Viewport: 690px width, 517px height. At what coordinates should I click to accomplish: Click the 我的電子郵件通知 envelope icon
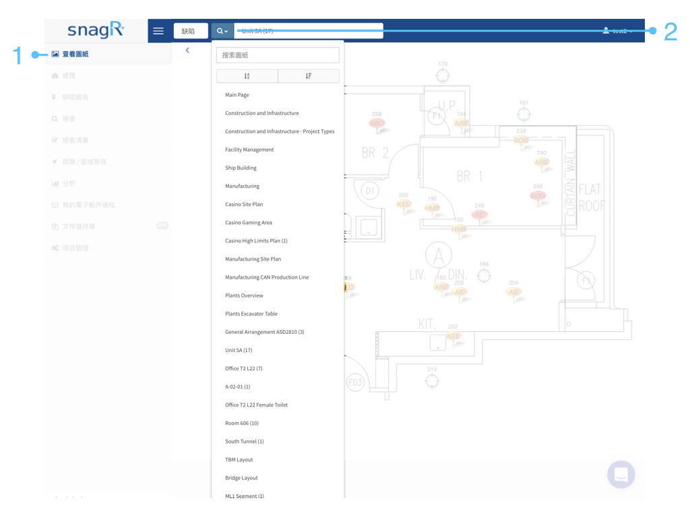point(55,205)
